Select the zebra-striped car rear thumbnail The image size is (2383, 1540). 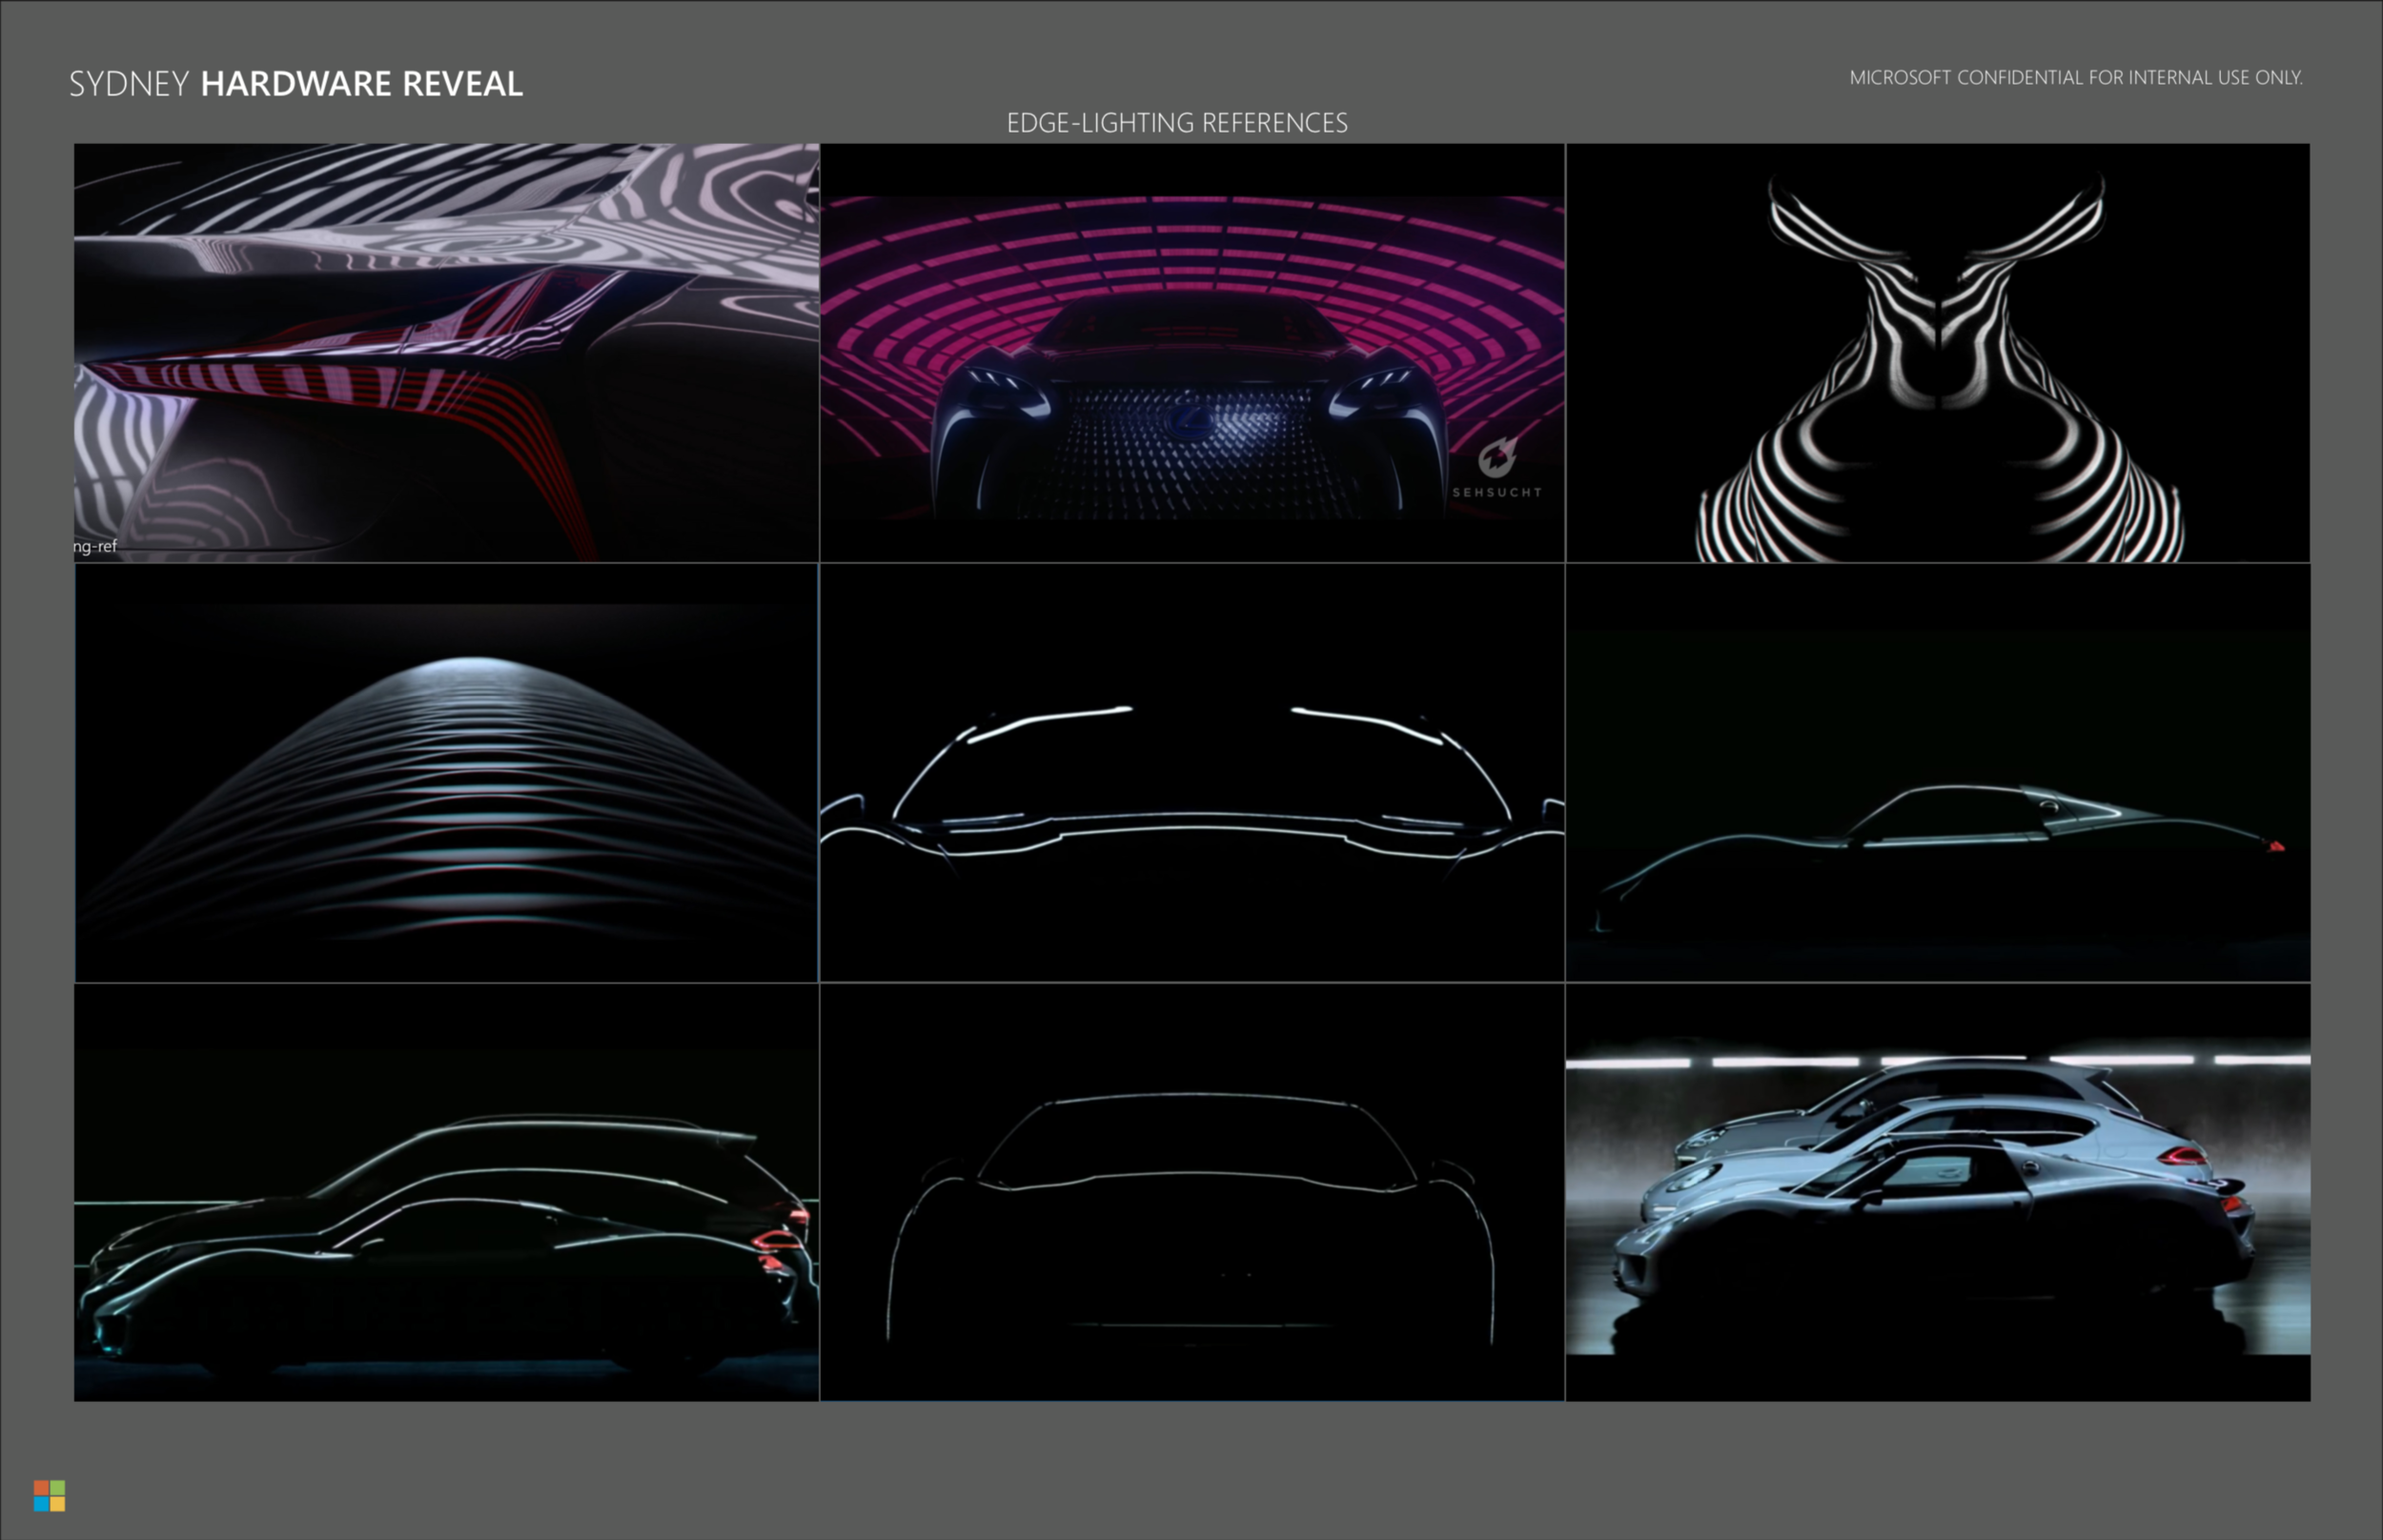[446, 352]
